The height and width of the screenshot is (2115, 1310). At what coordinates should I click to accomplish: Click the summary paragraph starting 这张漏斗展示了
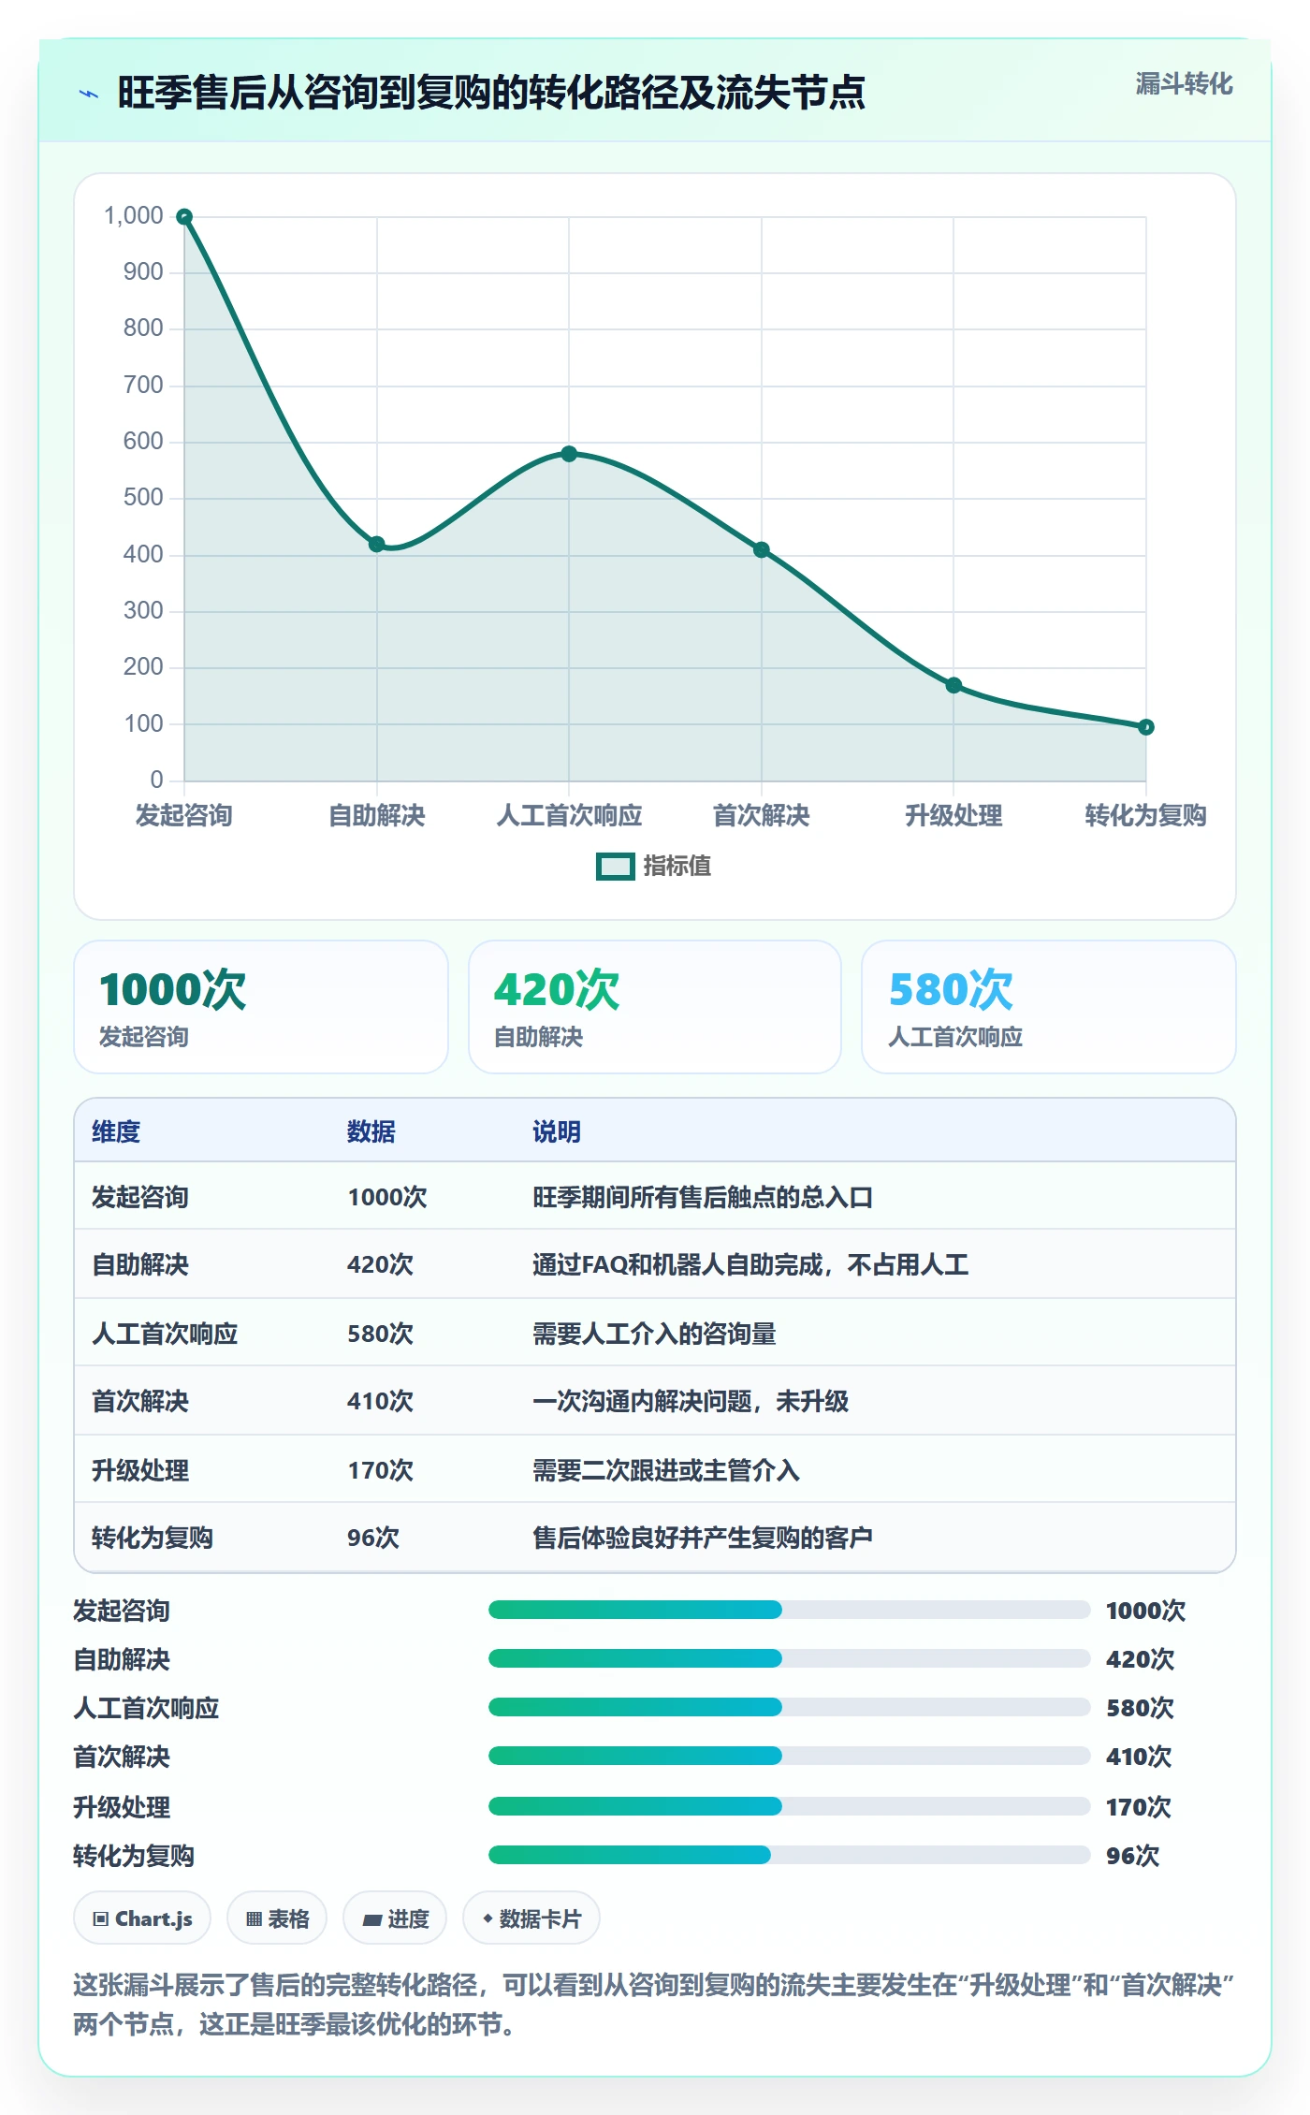click(654, 2005)
